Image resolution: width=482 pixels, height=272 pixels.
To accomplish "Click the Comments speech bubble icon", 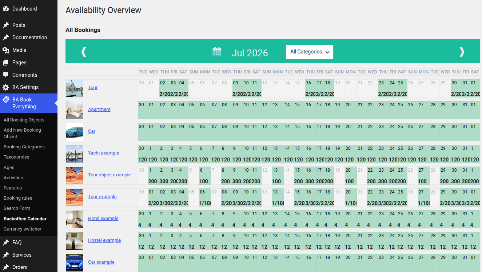I will coord(6,75).
